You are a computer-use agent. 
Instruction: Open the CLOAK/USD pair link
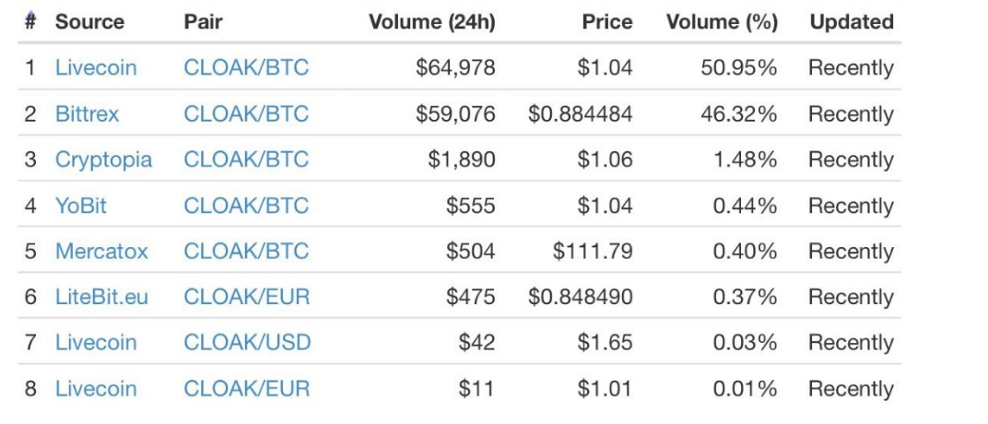[x=247, y=342]
